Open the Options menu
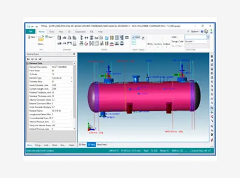240x178 pixels. [195, 31]
